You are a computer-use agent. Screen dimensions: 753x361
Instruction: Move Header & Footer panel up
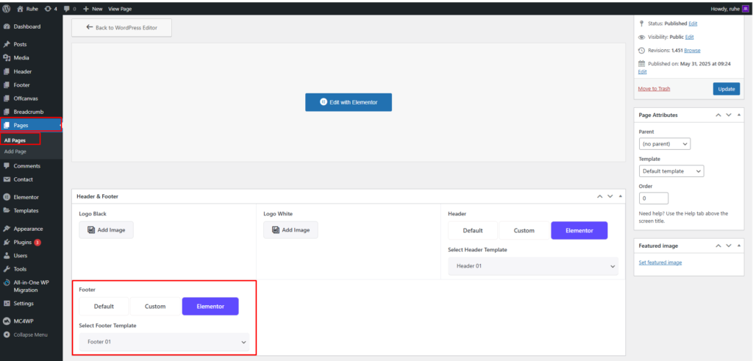click(599, 196)
